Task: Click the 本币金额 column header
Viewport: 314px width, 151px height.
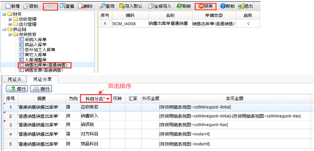Action: tap(234, 99)
